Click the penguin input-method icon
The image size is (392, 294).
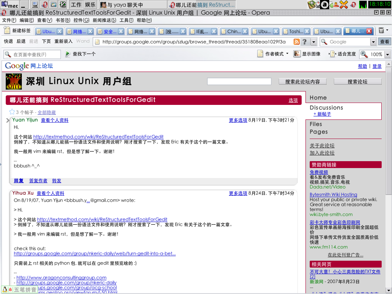pyautogui.click(x=5, y=289)
